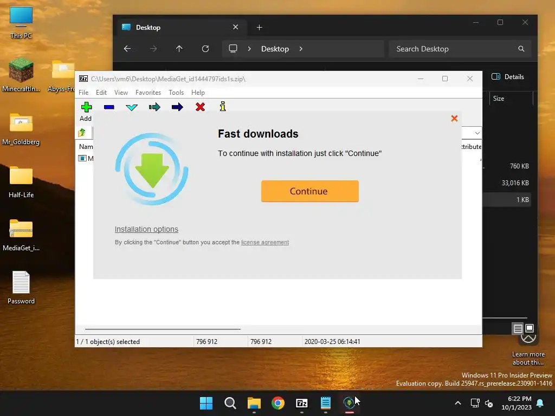Open the File menu in 7-Zip

pos(83,92)
